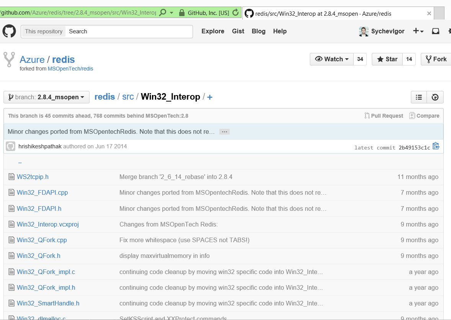
Task: View the 14 stargazers count
Action: tap(409, 59)
